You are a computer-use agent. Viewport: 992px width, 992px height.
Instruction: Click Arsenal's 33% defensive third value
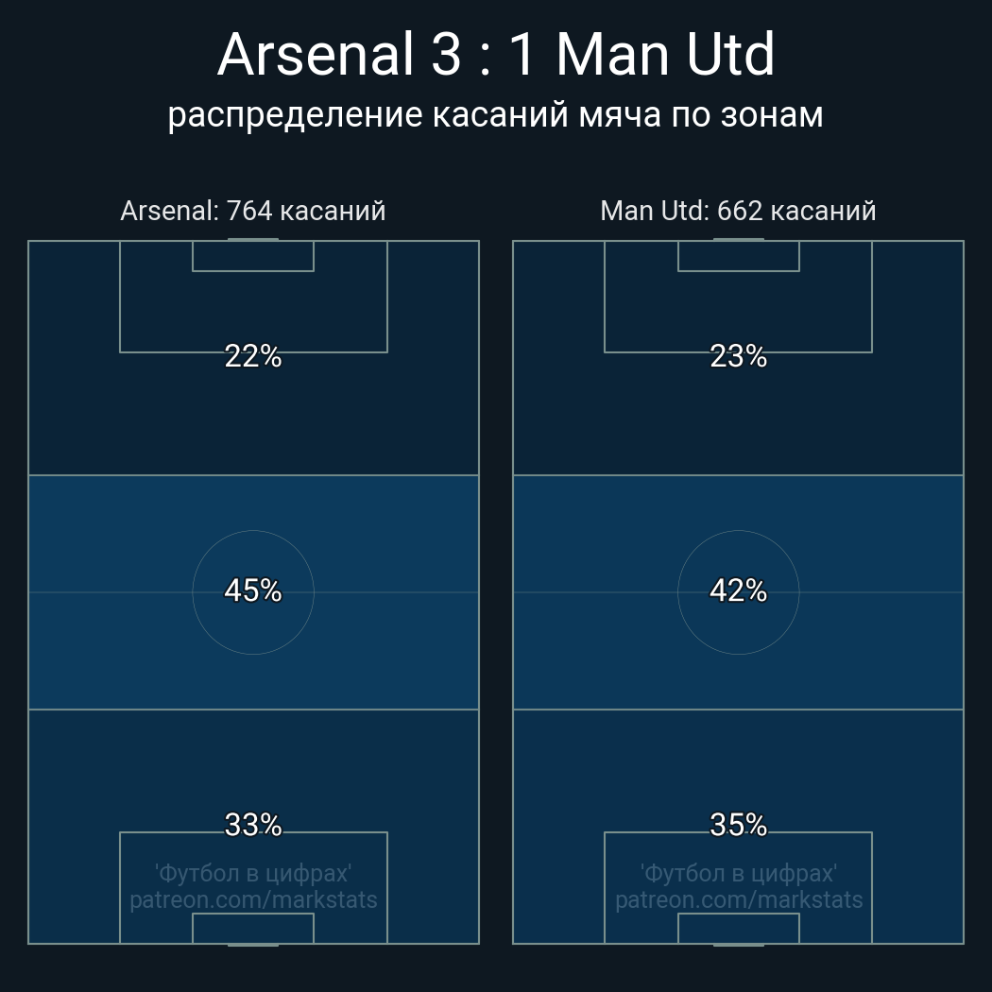[x=253, y=825]
